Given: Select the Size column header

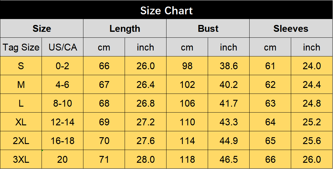Looking at the screenshot, I should [42, 28].
